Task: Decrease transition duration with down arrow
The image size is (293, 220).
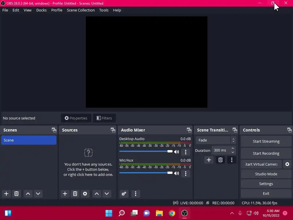Action: click(233, 152)
